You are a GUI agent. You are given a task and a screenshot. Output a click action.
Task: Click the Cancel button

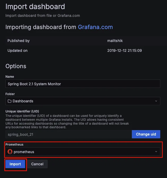click(37, 164)
